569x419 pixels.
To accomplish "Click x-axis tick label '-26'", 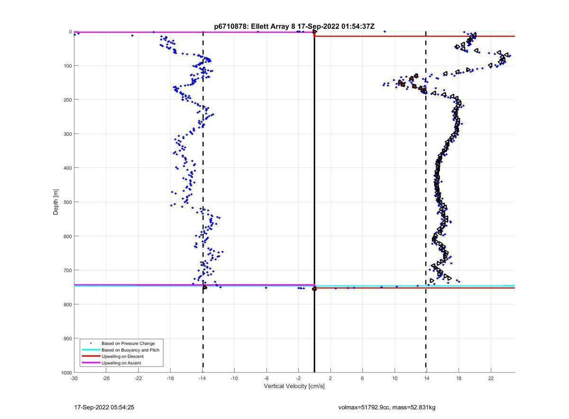I will (106, 378).
